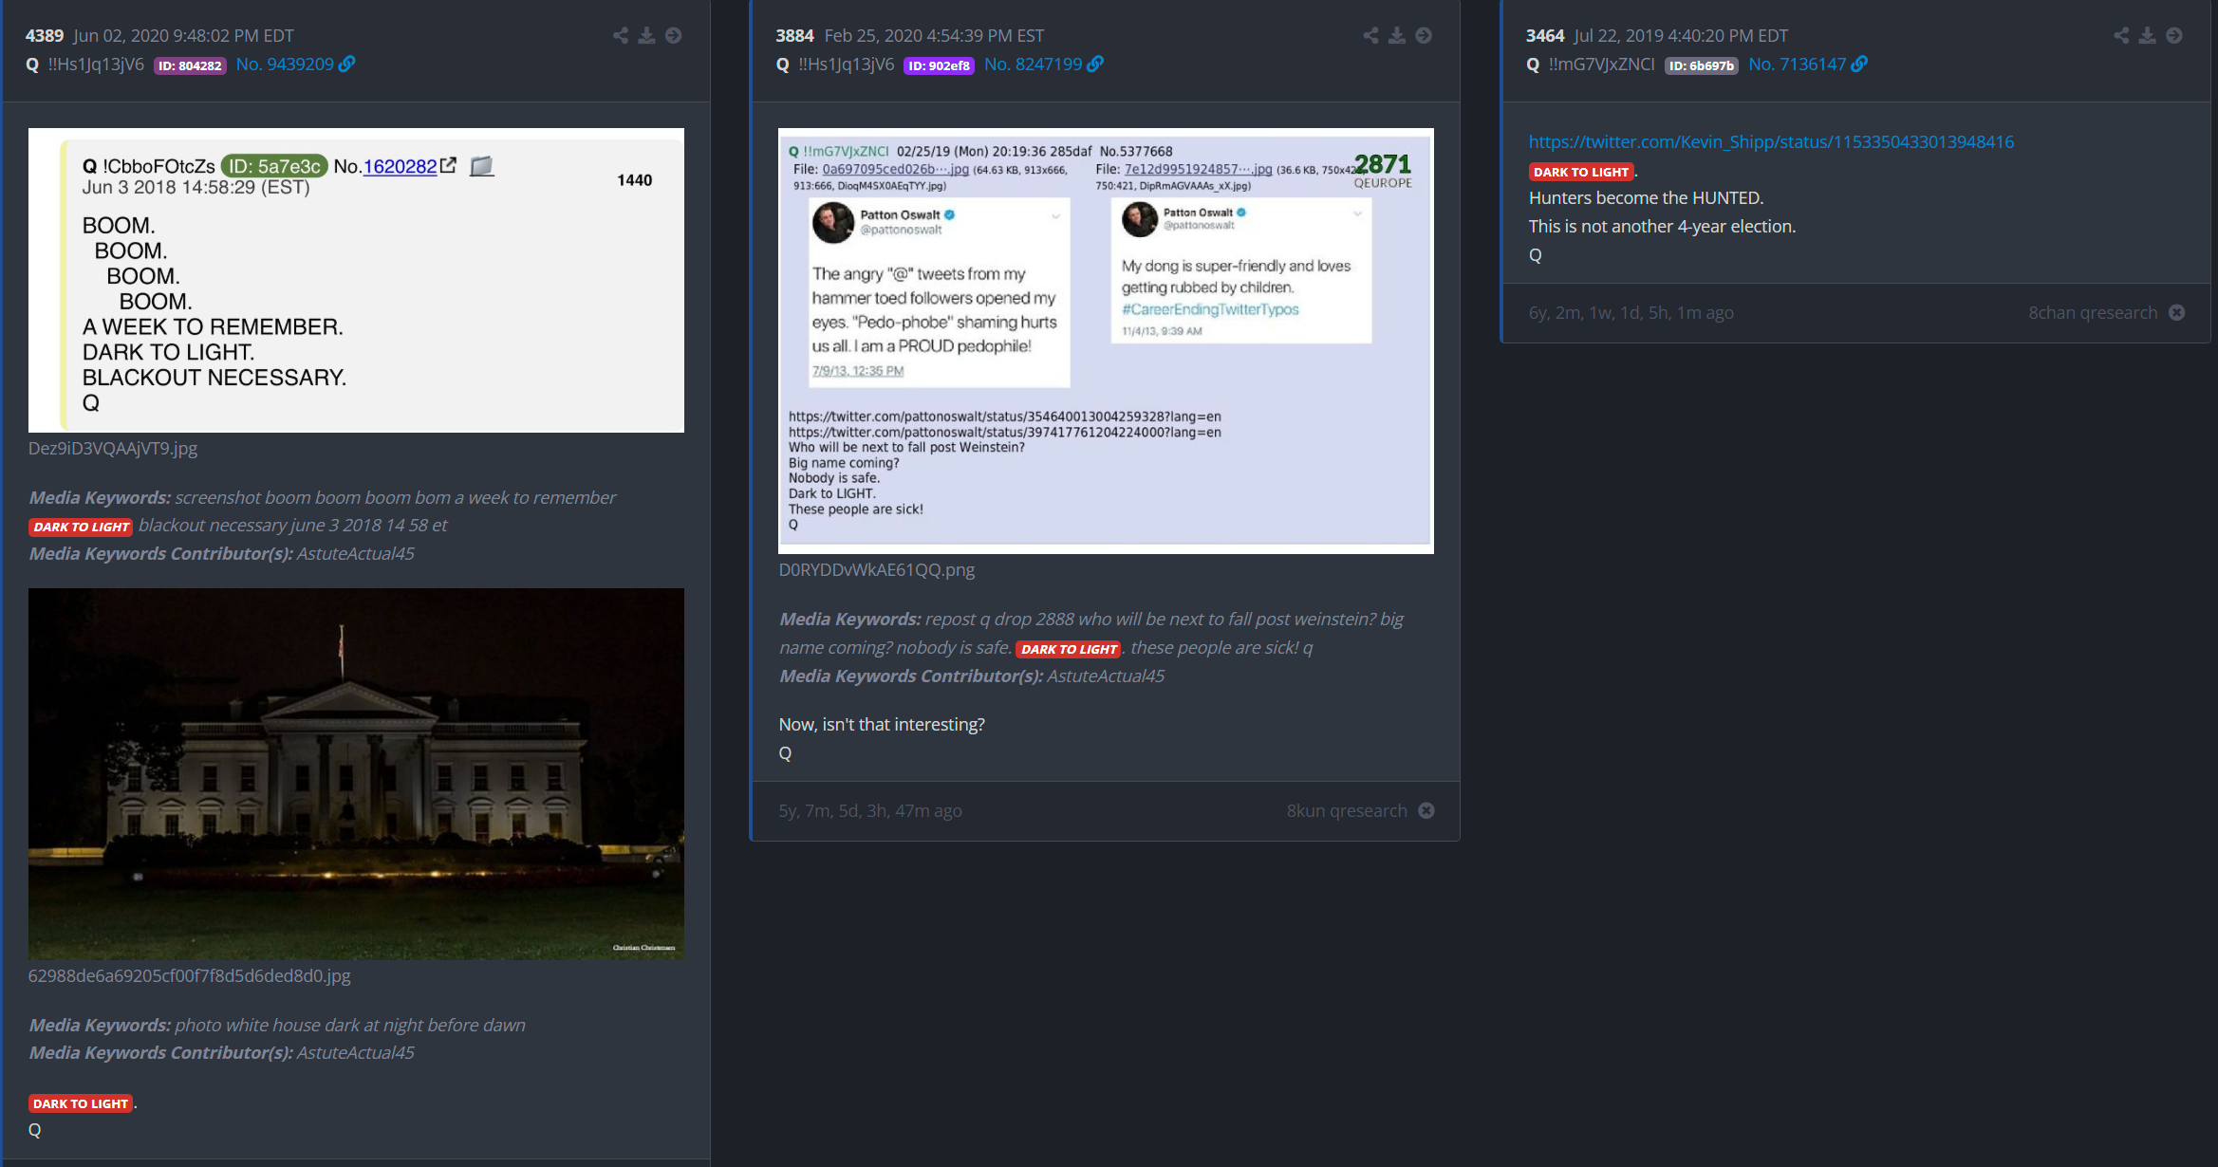Dismiss the 8chan qresearch tag

[x=2177, y=312]
